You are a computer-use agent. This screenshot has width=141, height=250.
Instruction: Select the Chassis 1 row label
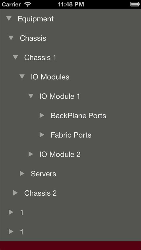click(x=40, y=57)
